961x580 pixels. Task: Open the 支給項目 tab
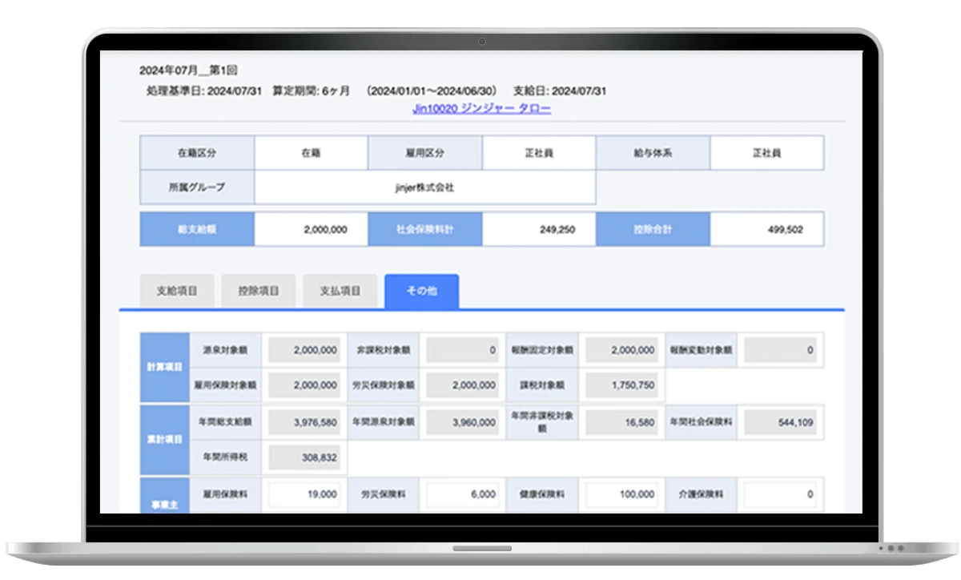coord(177,291)
